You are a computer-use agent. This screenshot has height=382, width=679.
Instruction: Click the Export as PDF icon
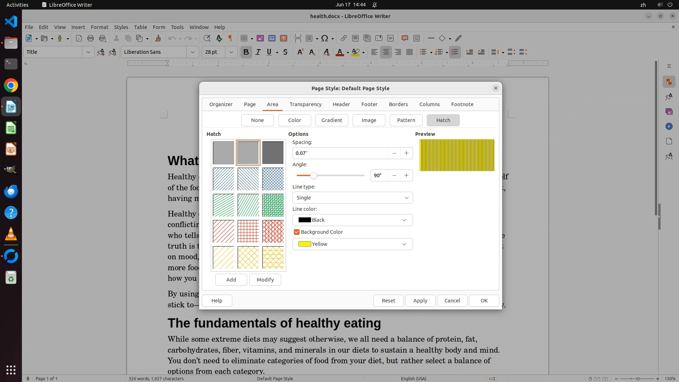[x=79, y=38]
